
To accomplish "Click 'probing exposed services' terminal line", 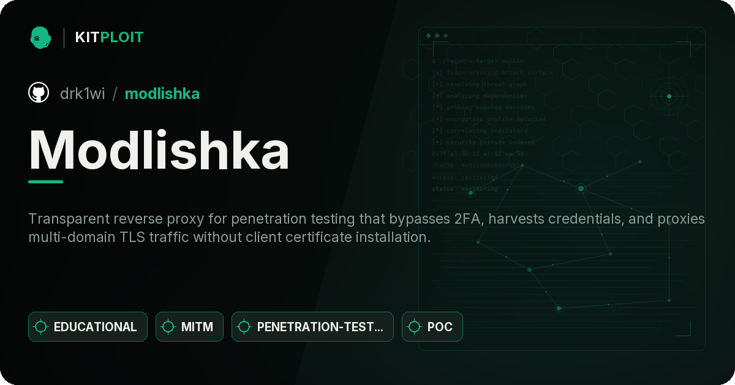I will click(483, 108).
